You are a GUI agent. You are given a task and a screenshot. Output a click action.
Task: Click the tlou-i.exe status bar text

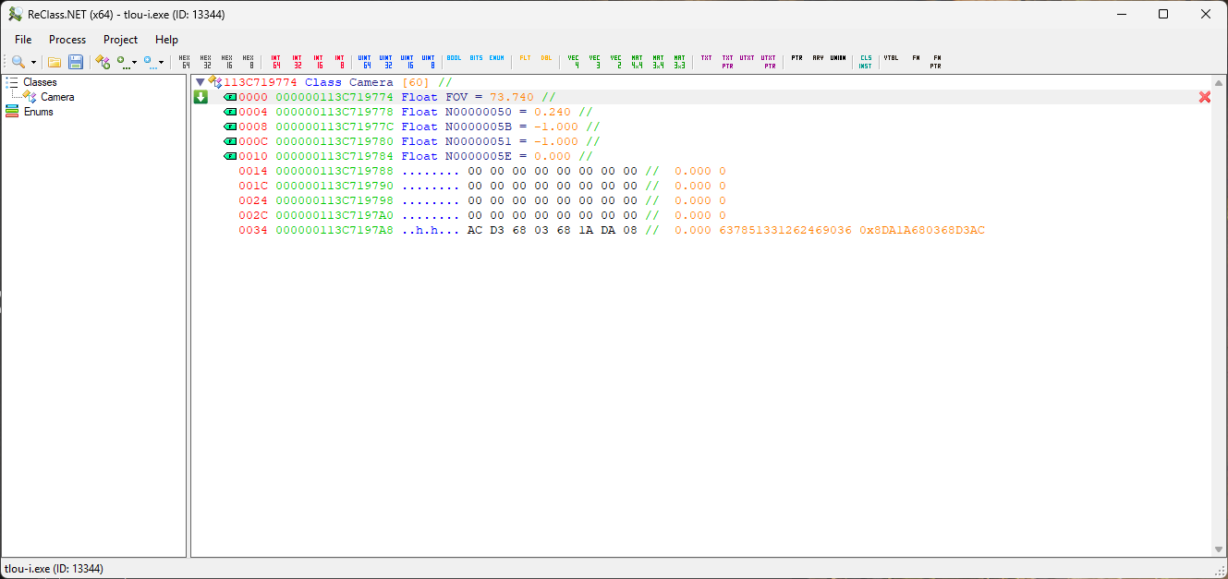(x=54, y=569)
